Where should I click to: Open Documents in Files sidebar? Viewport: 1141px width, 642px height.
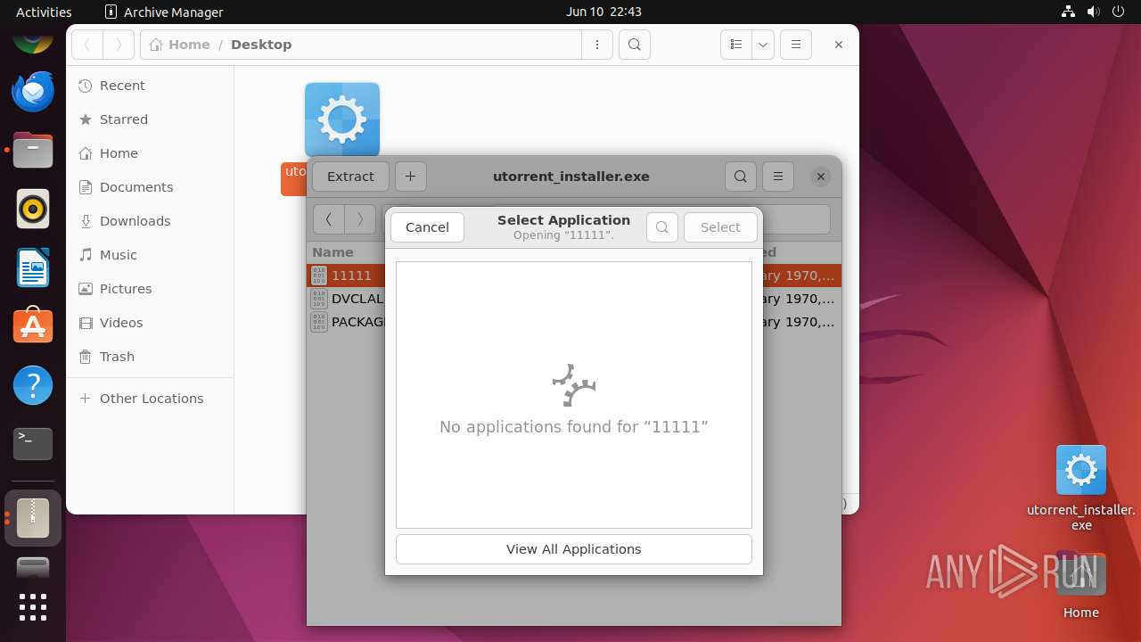pos(150,187)
